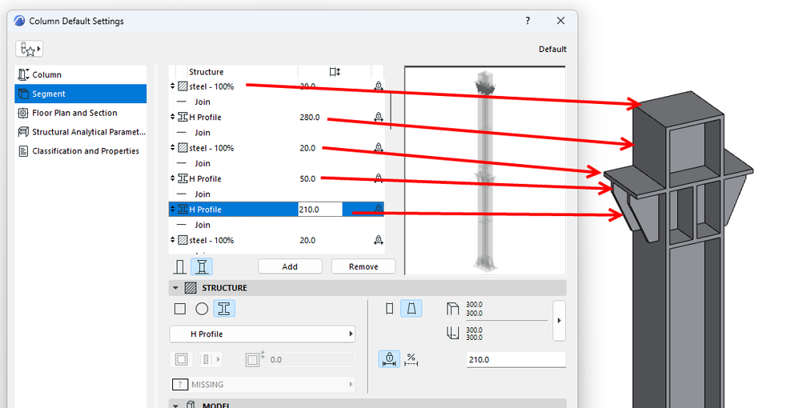Click the segment length field 210.0
This screenshot has width=799, height=408.
(516, 360)
